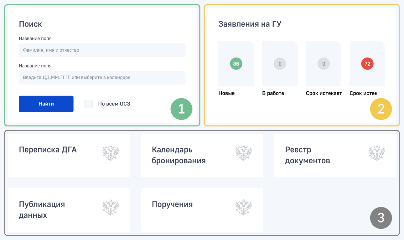This screenshot has width=404, height=240.
Task: Focus the ДД.ММ.ГГГГ date input field
Action: pyautogui.click(x=102, y=77)
